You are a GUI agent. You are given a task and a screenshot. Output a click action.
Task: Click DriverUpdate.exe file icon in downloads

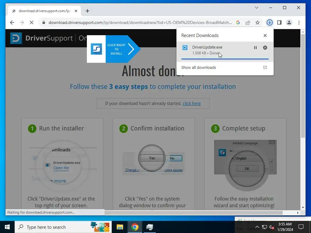click(x=185, y=48)
